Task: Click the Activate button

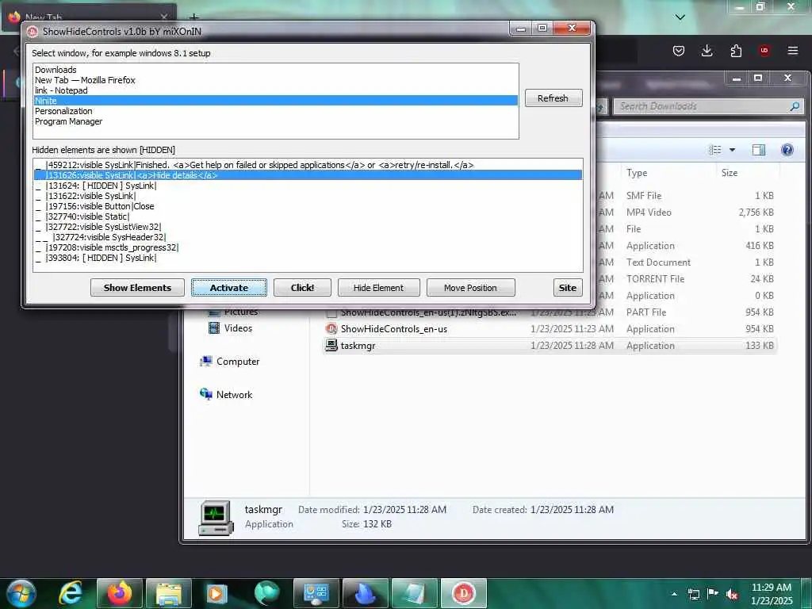Action: (229, 288)
